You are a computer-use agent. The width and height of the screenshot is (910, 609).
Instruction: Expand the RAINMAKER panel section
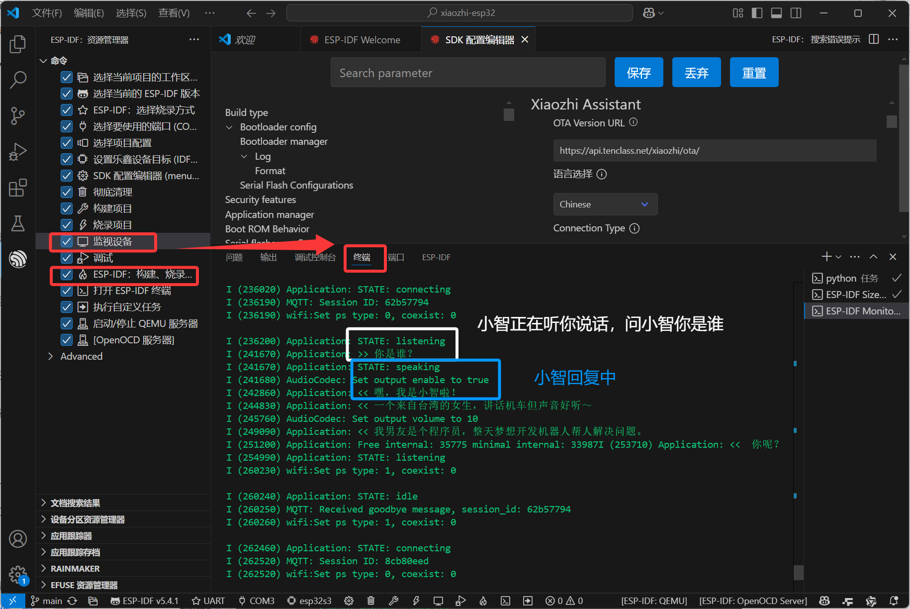pos(44,569)
